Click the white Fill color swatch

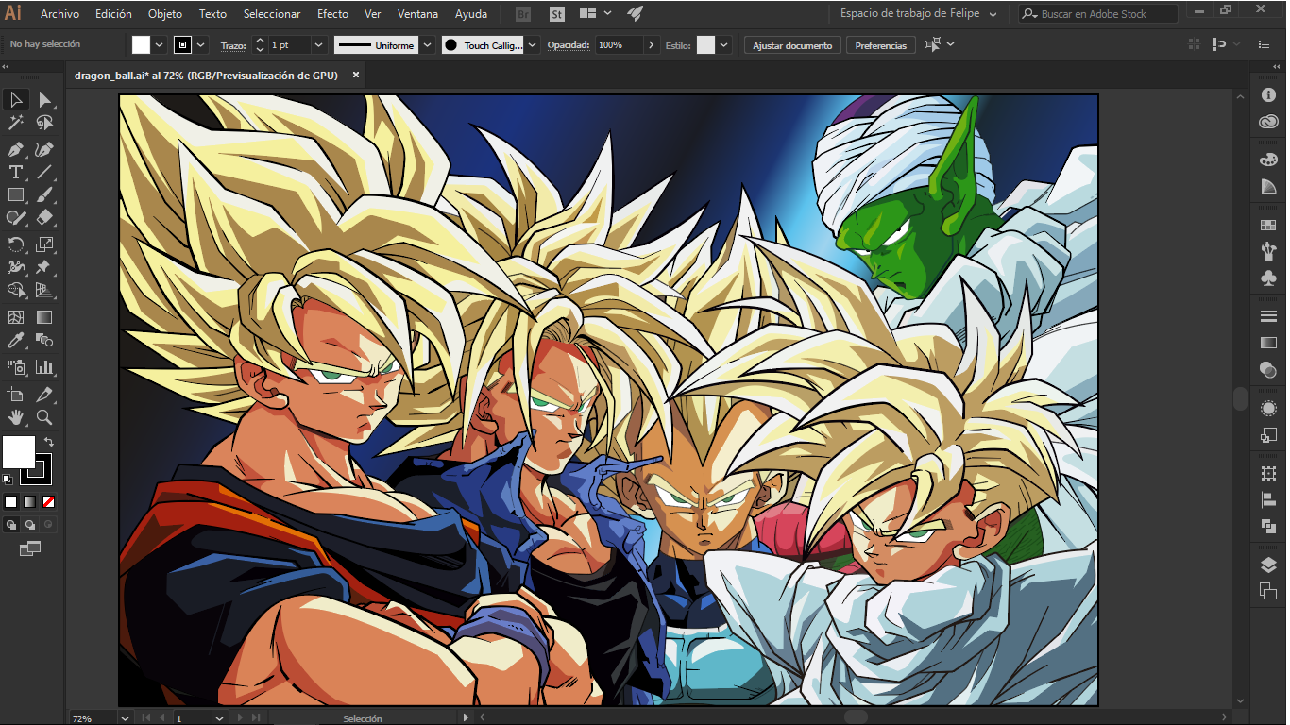coord(19,452)
